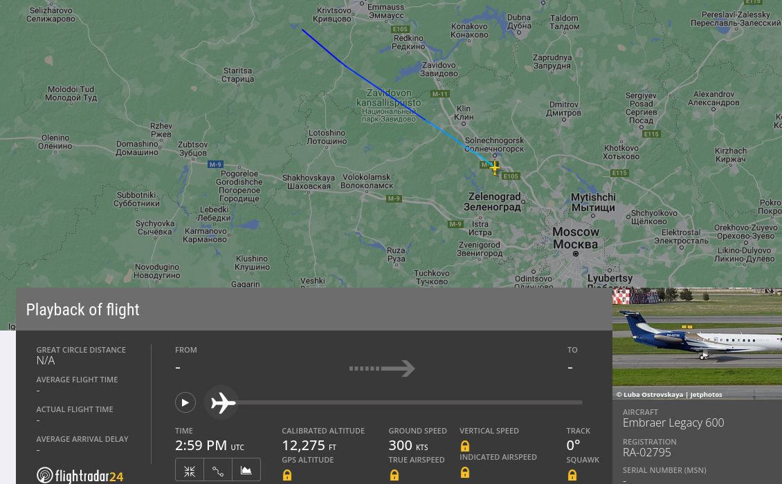Select the yellow aircraft icon on map

(494, 168)
